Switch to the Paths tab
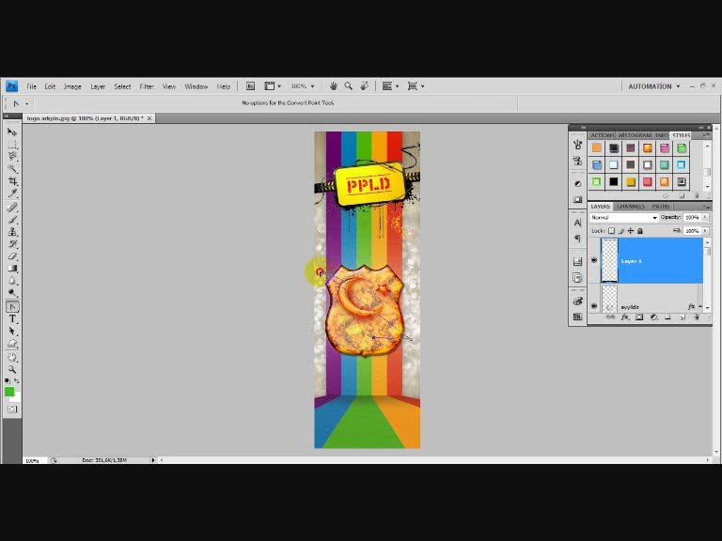This screenshot has height=541, width=722. point(661,207)
